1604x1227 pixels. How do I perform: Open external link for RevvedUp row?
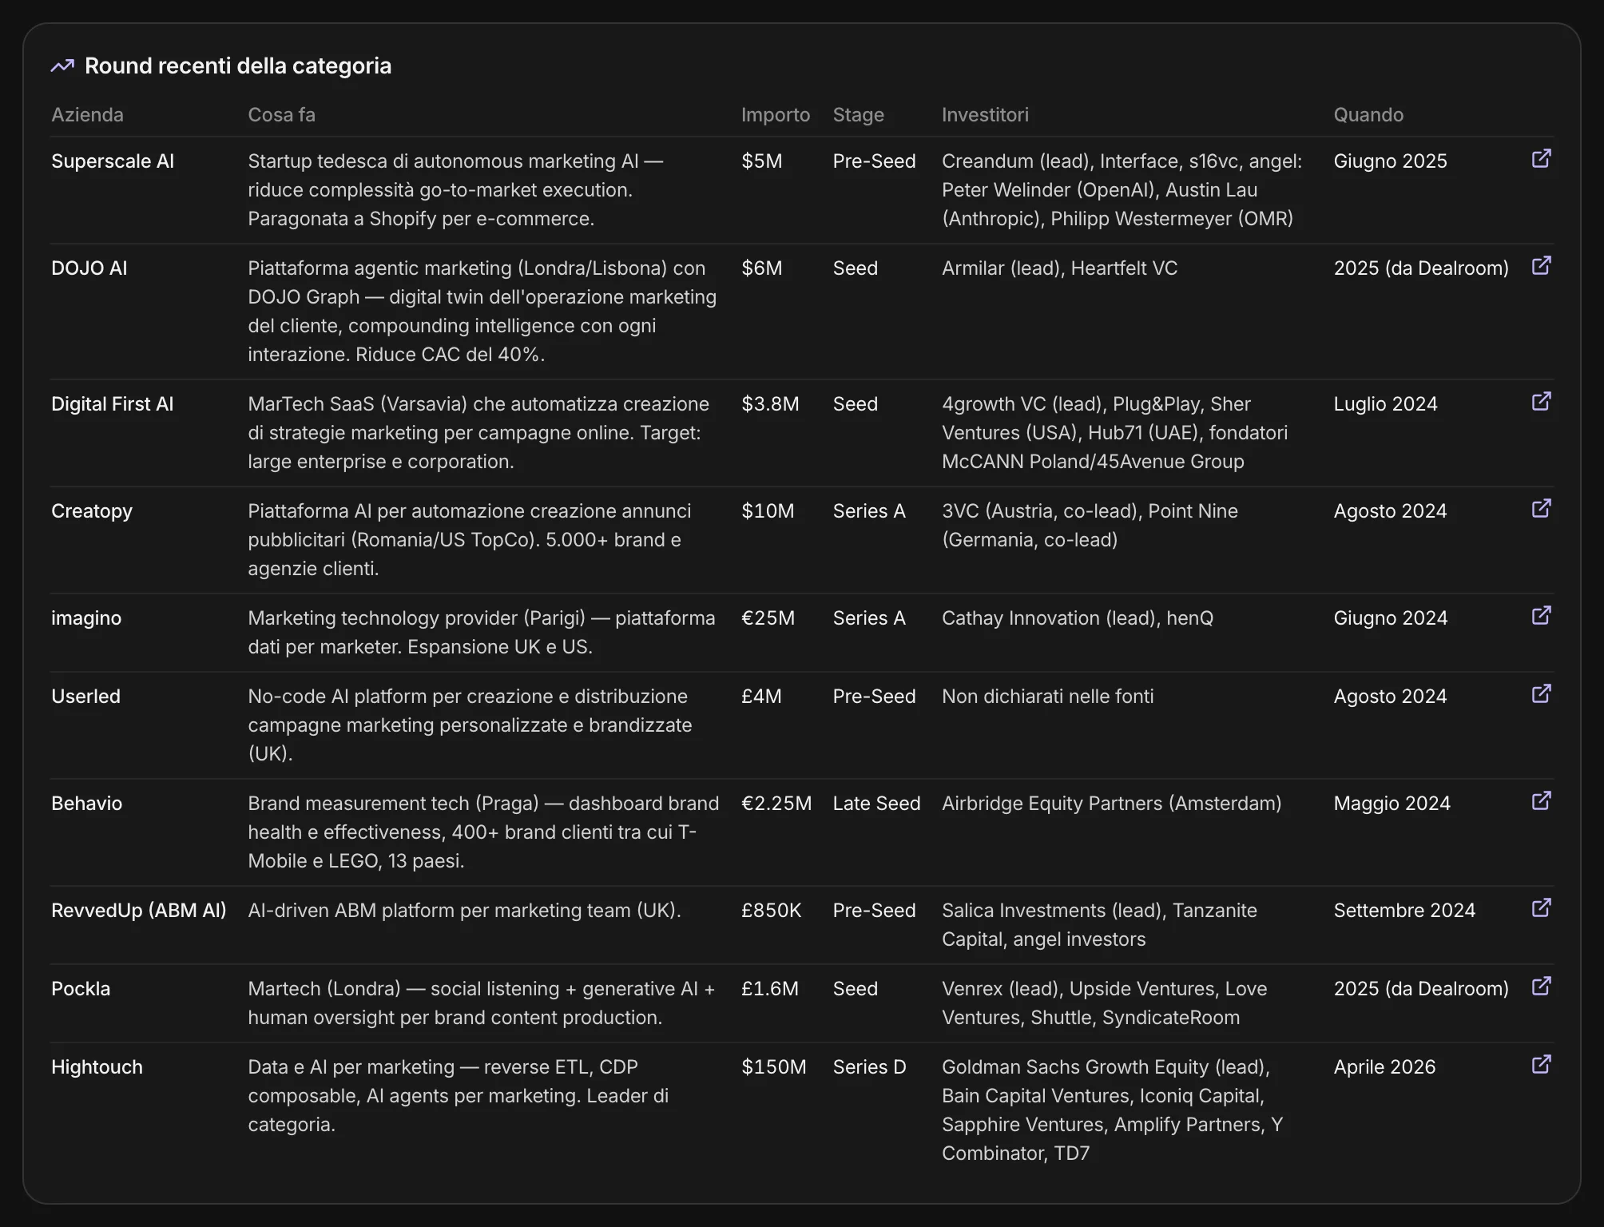point(1541,908)
